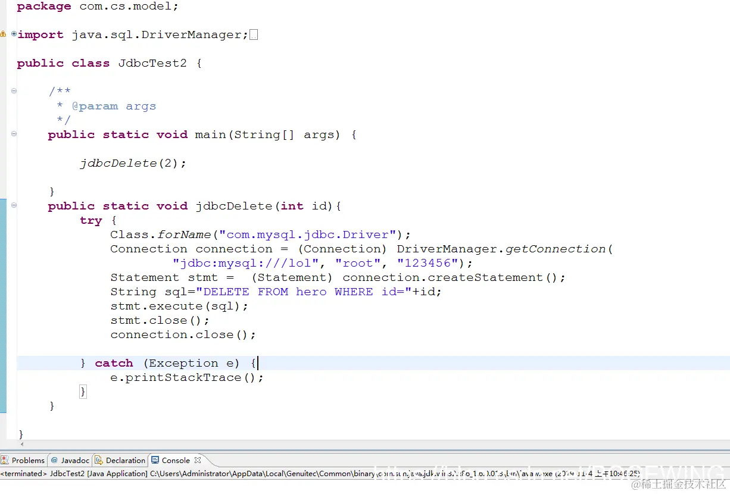
Task: Open the Problems tab
Action: (23, 460)
